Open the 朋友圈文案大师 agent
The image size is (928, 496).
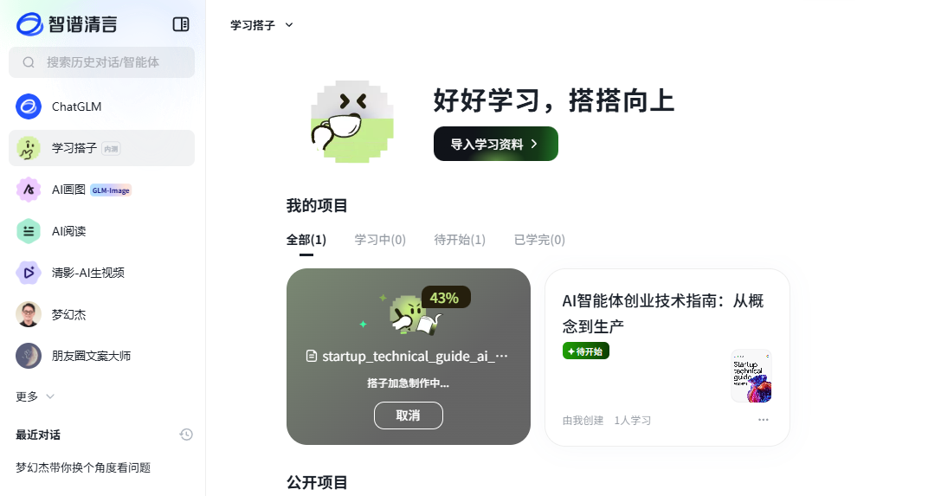point(102,356)
